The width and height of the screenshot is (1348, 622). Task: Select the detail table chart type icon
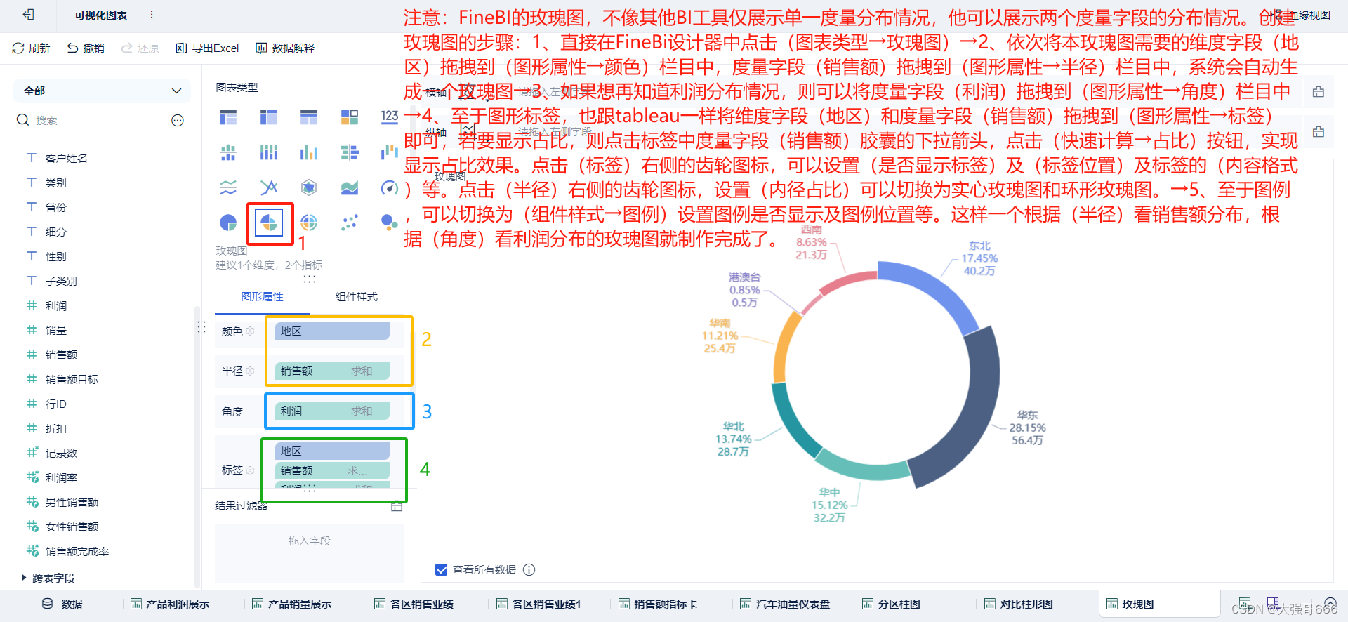coord(309,117)
